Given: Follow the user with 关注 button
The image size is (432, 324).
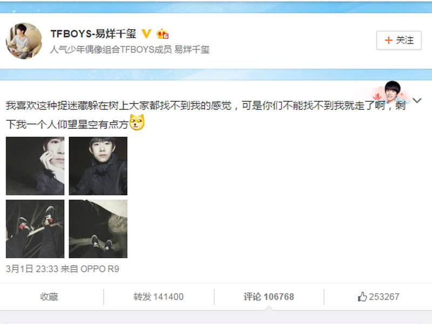Looking at the screenshot, I should coord(399,40).
